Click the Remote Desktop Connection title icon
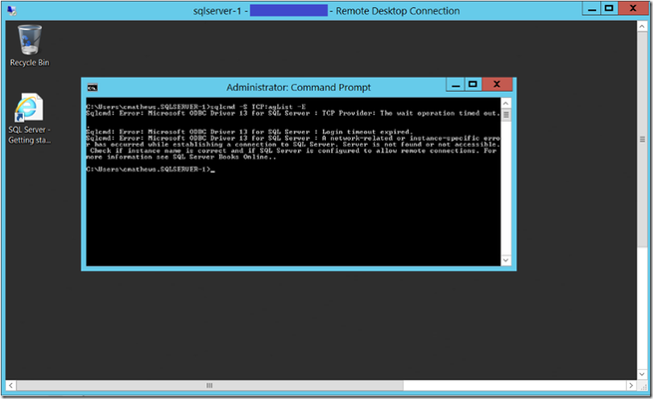Image resolution: width=653 pixels, height=399 pixels. click(12, 10)
